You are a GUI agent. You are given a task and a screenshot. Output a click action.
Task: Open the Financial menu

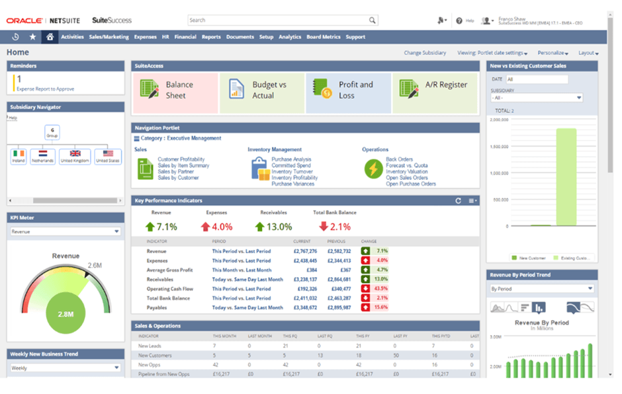[x=185, y=37]
